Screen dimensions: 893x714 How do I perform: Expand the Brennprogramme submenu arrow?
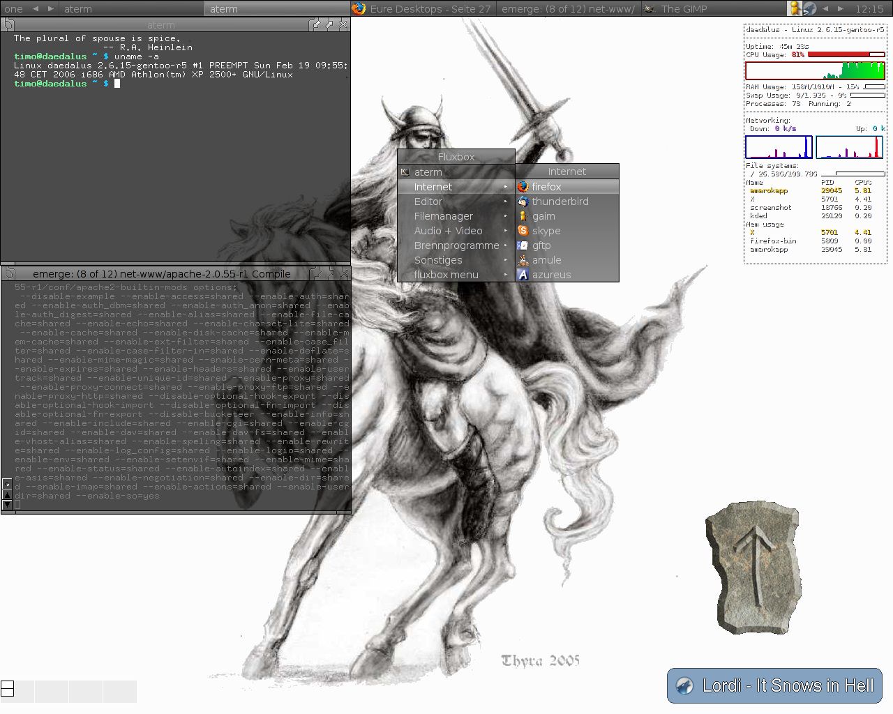(506, 245)
